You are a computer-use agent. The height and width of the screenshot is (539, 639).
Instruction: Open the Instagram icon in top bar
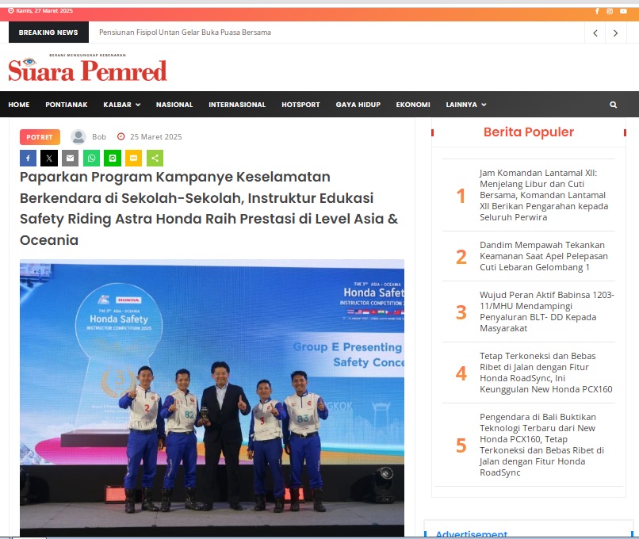(x=610, y=11)
